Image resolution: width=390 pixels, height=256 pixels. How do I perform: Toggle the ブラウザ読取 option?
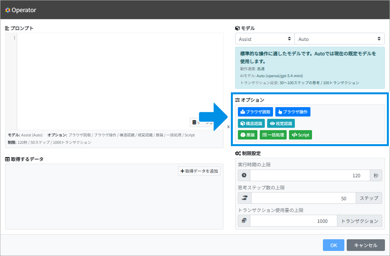point(255,112)
